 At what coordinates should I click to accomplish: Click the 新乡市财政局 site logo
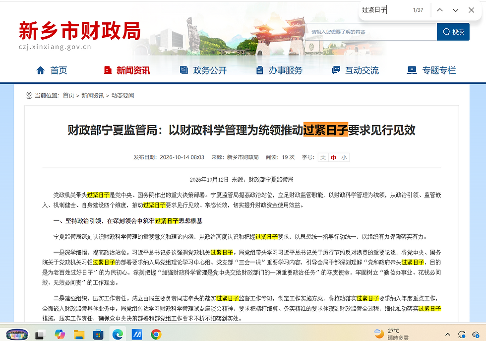pos(80,31)
